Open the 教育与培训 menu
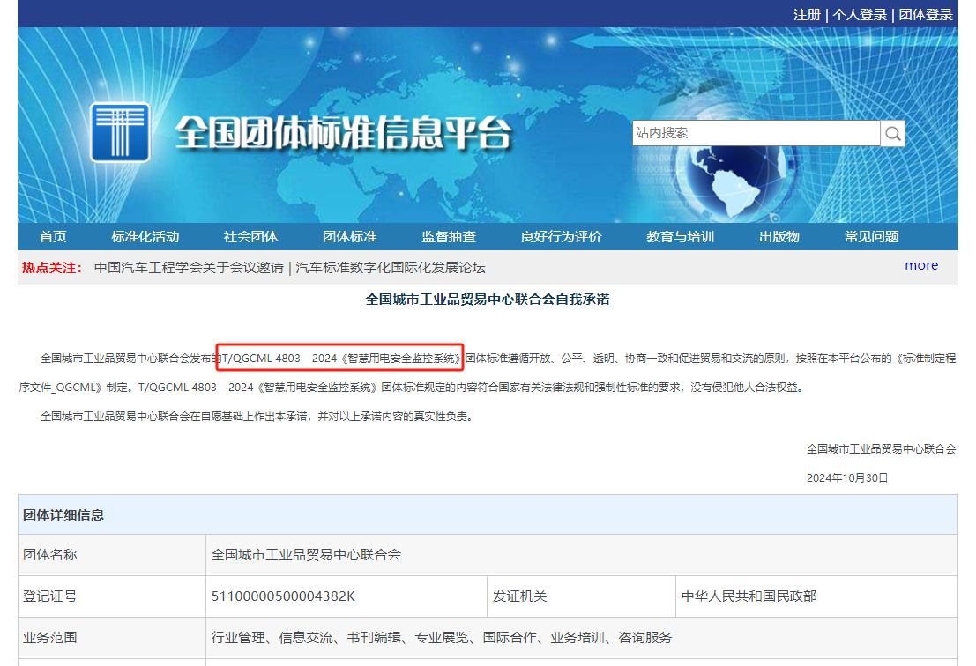The image size is (976, 666). pos(680,236)
